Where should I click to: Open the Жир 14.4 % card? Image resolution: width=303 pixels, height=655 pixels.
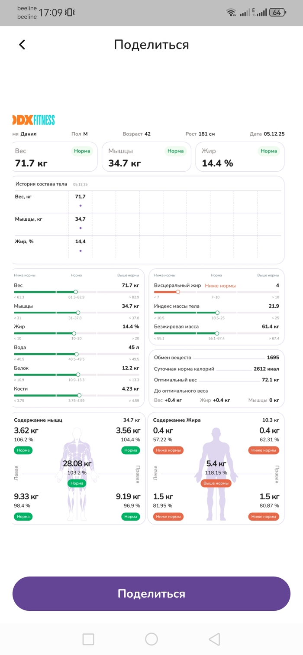pyautogui.click(x=240, y=157)
